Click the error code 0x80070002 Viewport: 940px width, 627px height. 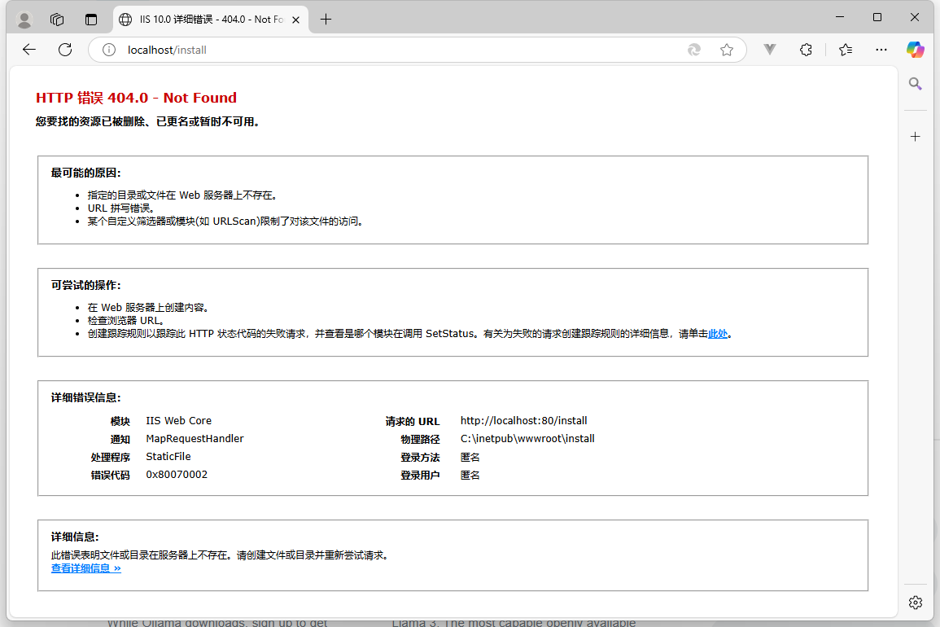pos(177,475)
